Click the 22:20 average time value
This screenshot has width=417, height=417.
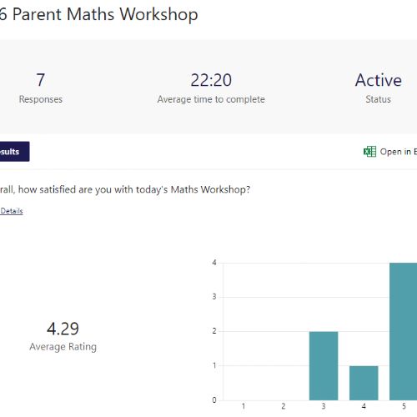211,80
